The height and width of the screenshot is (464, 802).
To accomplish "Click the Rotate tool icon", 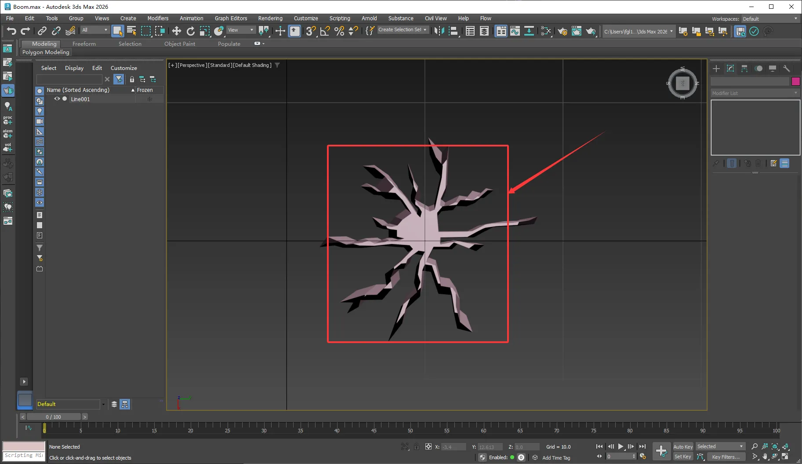I will click(190, 31).
